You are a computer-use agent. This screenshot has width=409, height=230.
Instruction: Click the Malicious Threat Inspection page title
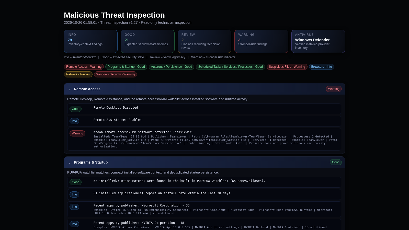pyautogui.click(x=114, y=15)
